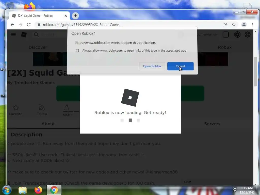Click the page vertical scrollbar thumb

(x=255, y=71)
